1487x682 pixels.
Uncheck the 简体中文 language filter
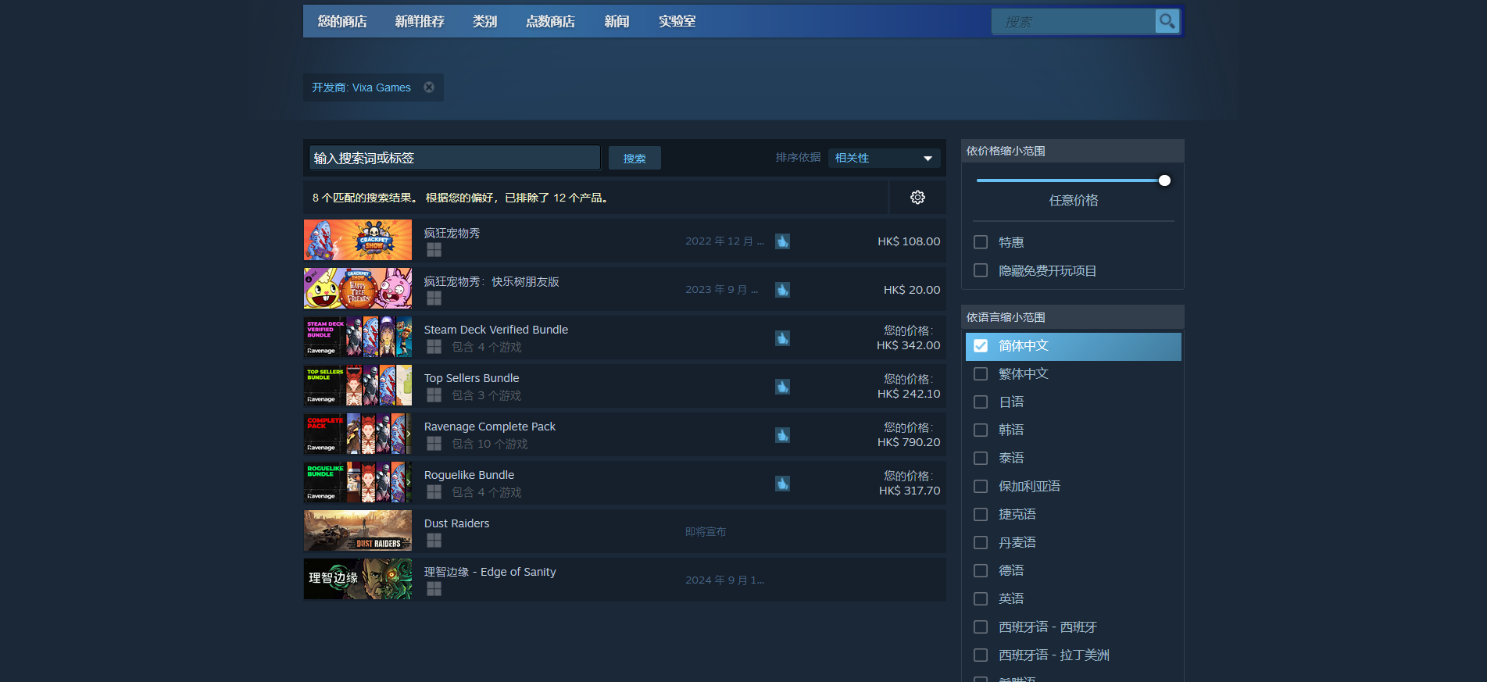(981, 345)
